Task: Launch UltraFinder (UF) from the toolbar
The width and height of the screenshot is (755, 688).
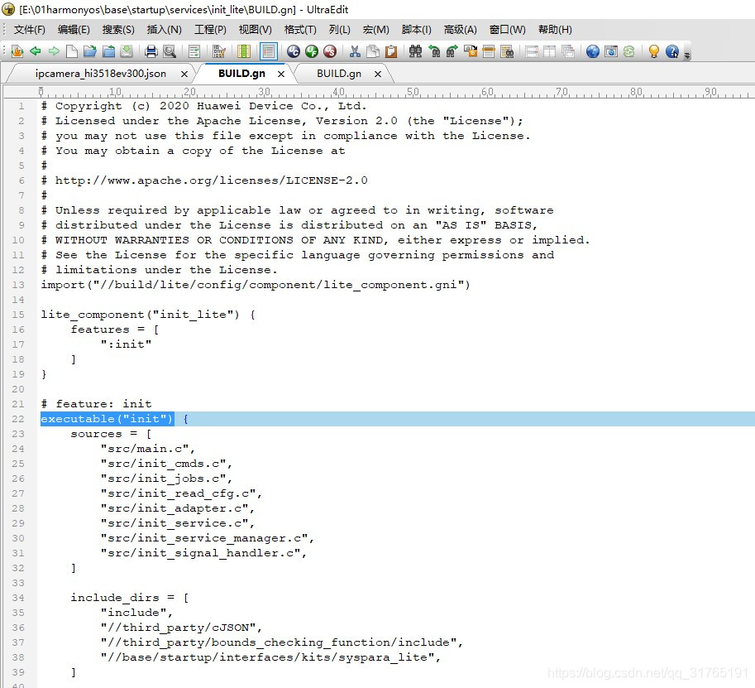Action: (312, 51)
